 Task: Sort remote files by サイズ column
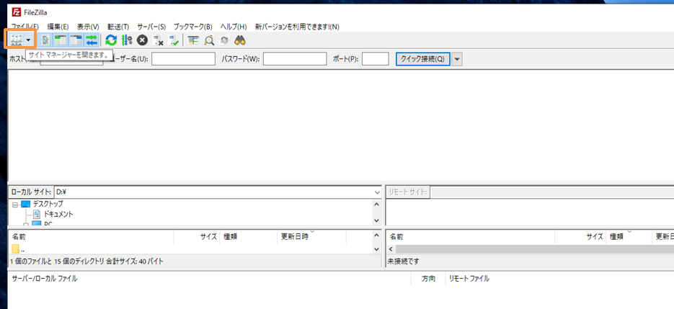coord(580,237)
